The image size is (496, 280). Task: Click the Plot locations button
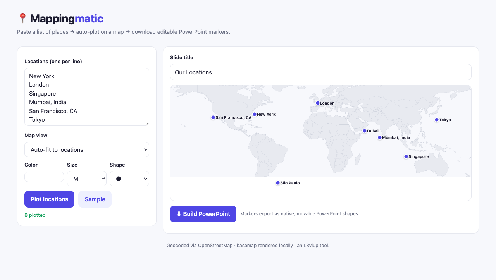(49, 199)
